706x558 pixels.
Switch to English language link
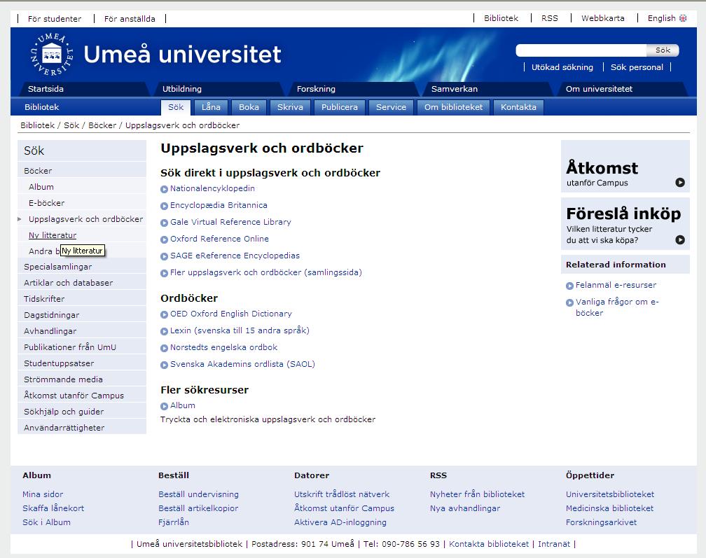tap(661, 18)
